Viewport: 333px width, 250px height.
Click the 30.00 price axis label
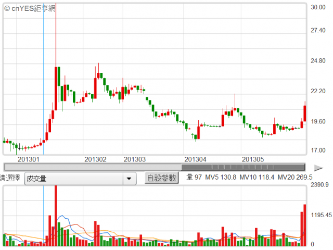[318, 7]
